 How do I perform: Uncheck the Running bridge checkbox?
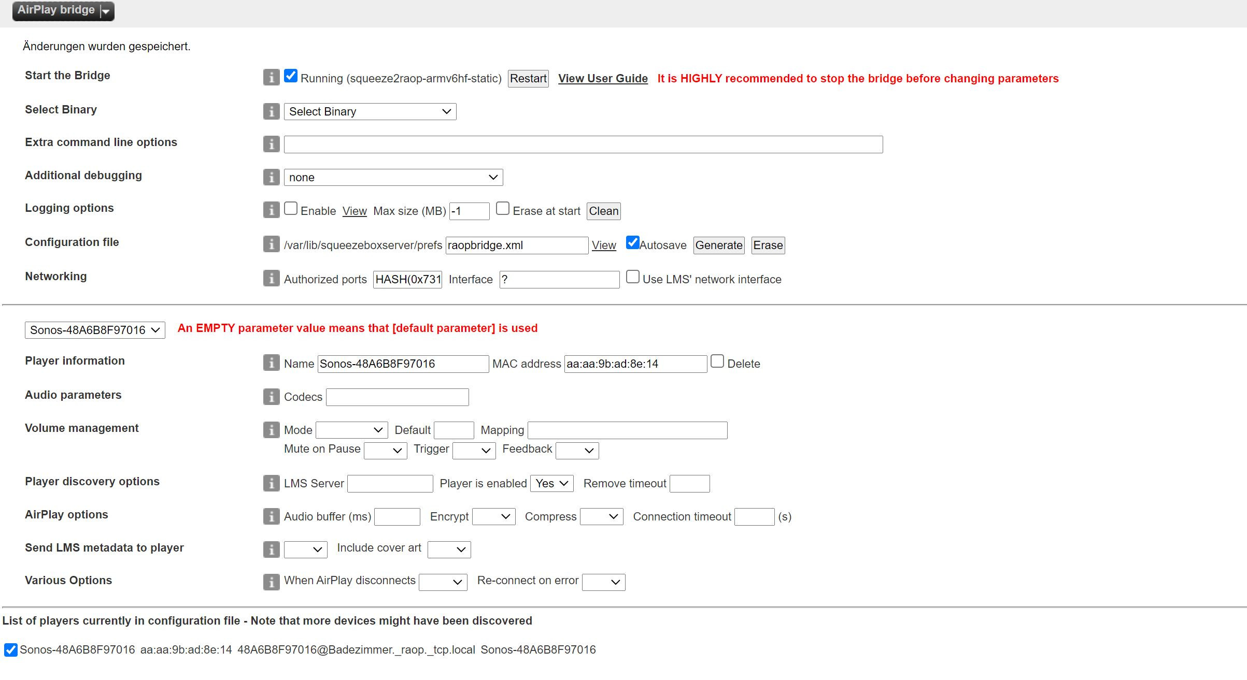tap(291, 76)
